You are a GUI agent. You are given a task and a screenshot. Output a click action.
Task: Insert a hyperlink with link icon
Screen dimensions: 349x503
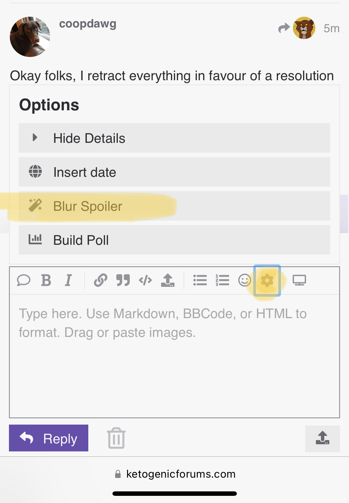[101, 280]
